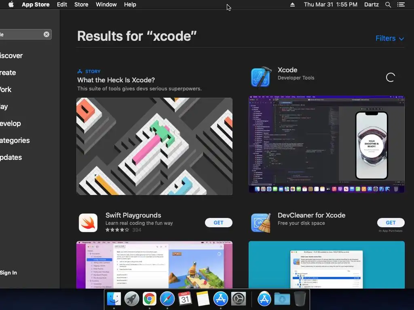Image resolution: width=414 pixels, height=310 pixels.
Task: Open the DevCleaner screenshot preview
Action: coord(327,265)
